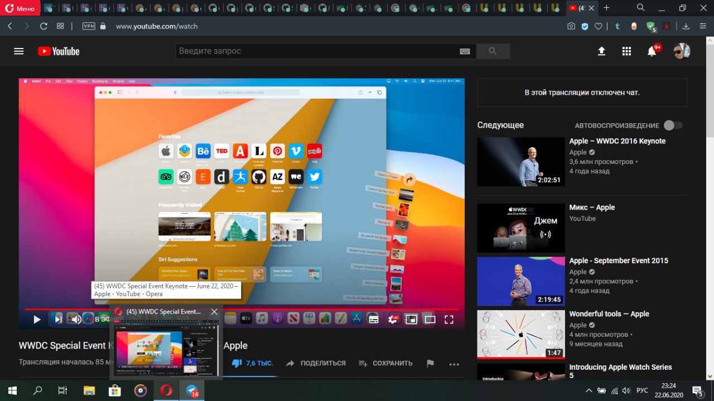Open the red 'h' extension icon
Image resolution: width=714 pixels, height=401 pixels.
click(667, 26)
